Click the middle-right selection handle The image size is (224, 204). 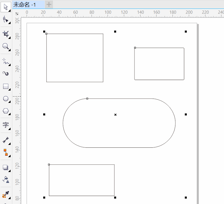coord(186,114)
